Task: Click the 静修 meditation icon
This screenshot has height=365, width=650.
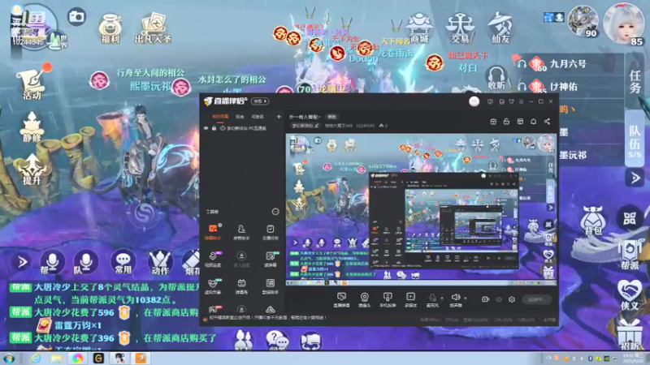Action: point(32,127)
